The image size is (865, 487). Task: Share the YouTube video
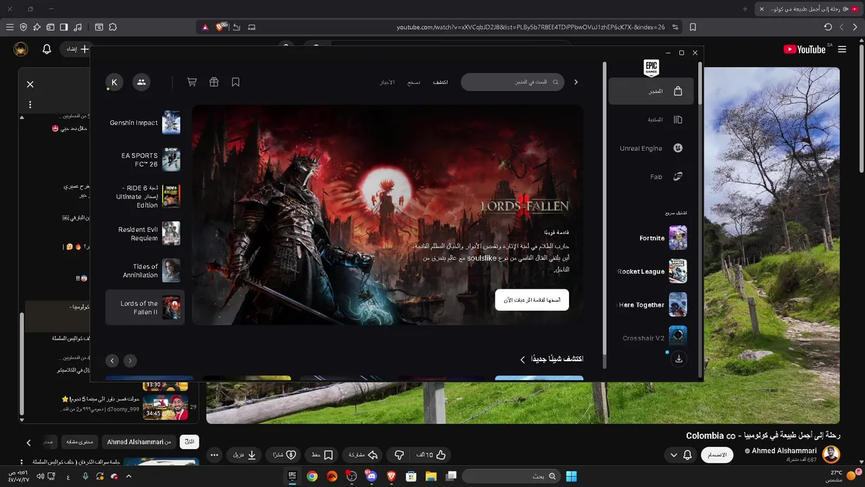tap(364, 455)
